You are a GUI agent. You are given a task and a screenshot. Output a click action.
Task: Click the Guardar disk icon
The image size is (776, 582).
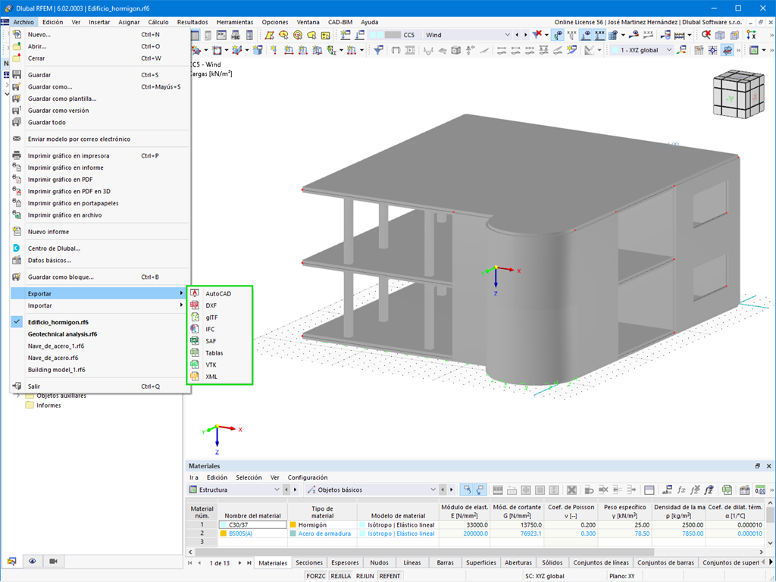pyautogui.click(x=17, y=75)
